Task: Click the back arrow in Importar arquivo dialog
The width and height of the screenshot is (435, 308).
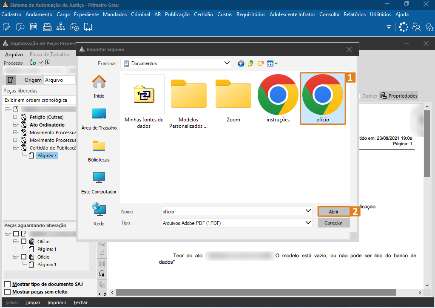Action: [x=241, y=63]
